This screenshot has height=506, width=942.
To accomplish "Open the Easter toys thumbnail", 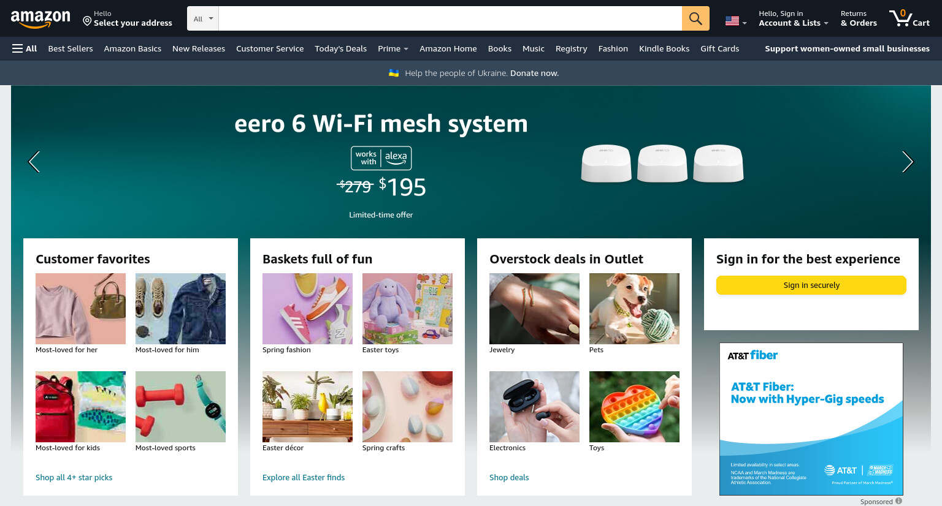I will 407,309.
